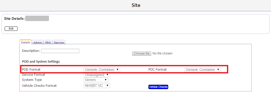271x95 pixels.
Task: Click the greyed-out site name beside Site Details
Action: 37,18
